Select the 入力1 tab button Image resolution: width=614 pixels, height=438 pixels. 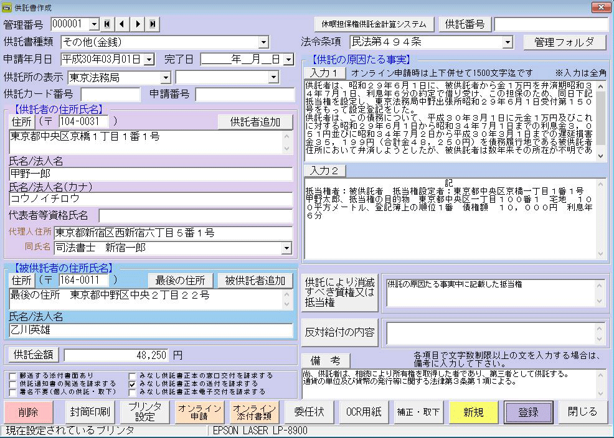(x=324, y=73)
